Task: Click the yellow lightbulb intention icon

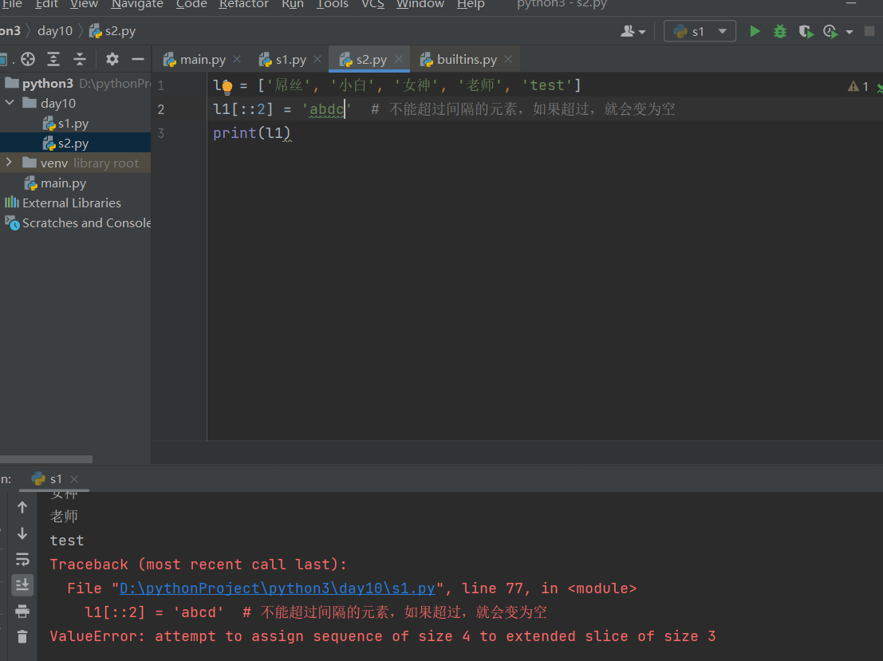Action: point(227,87)
